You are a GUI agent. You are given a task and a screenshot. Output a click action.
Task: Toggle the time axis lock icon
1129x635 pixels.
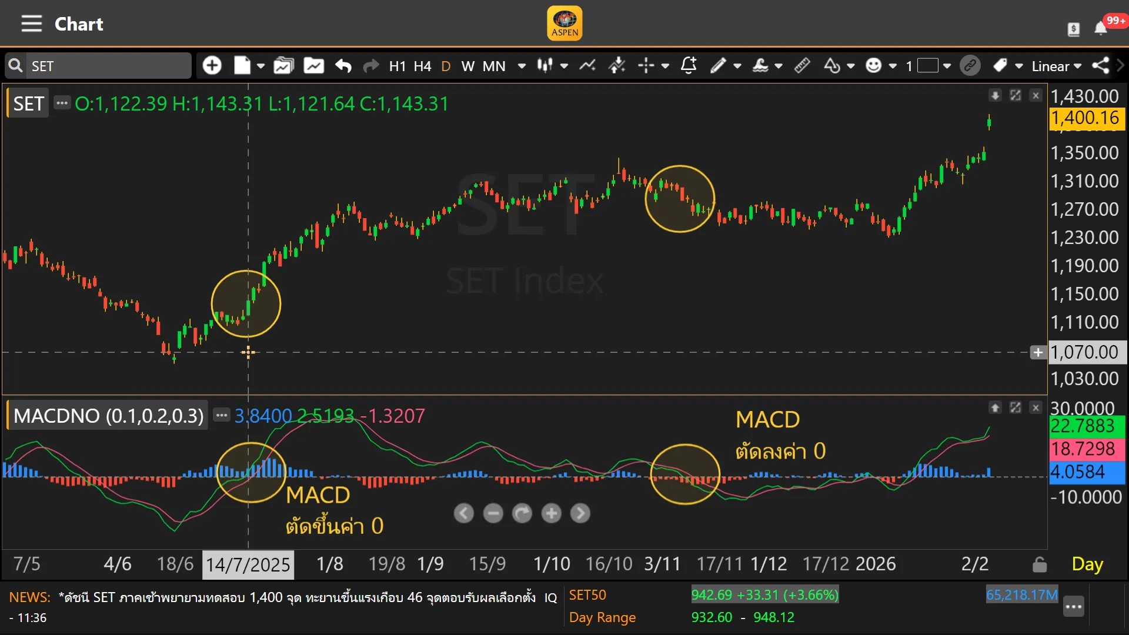(x=1039, y=564)
